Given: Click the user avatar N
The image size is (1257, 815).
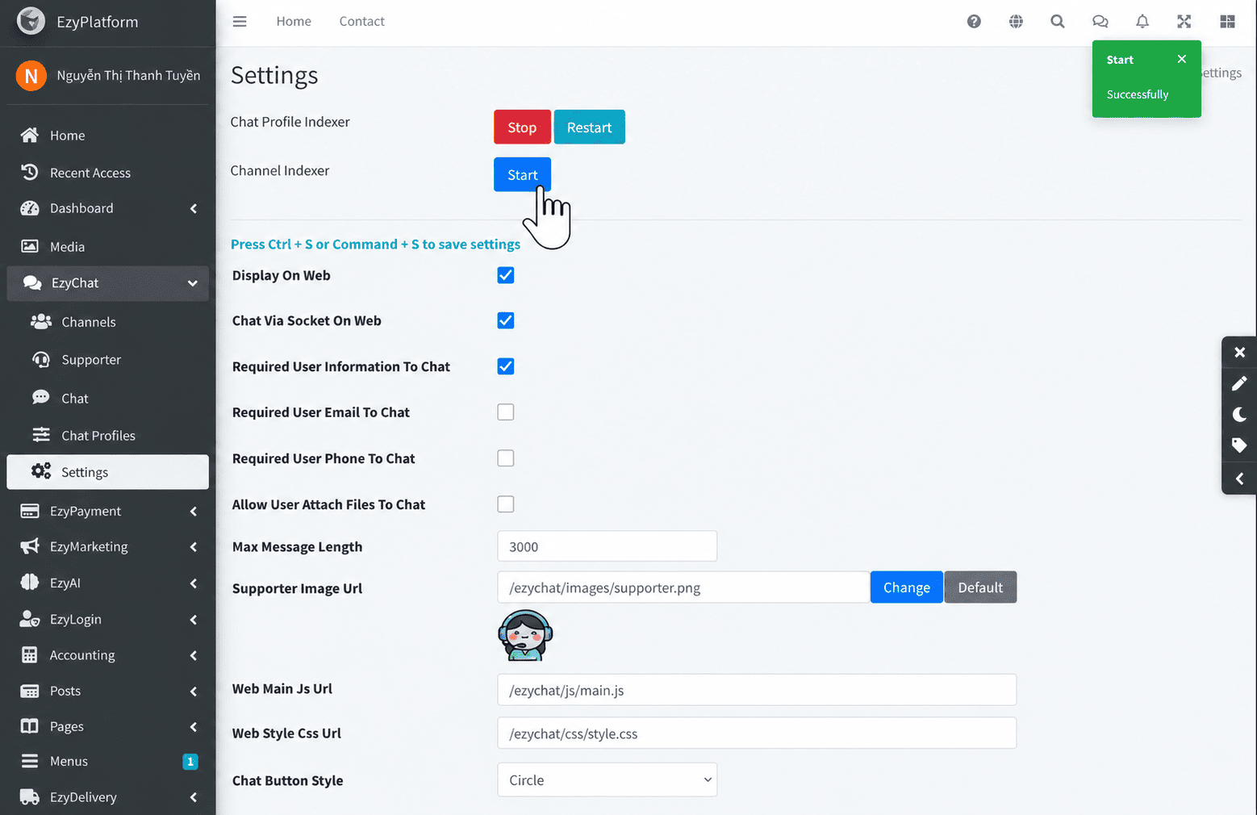Looking at the screenshot, I should (x=31, y=76).
